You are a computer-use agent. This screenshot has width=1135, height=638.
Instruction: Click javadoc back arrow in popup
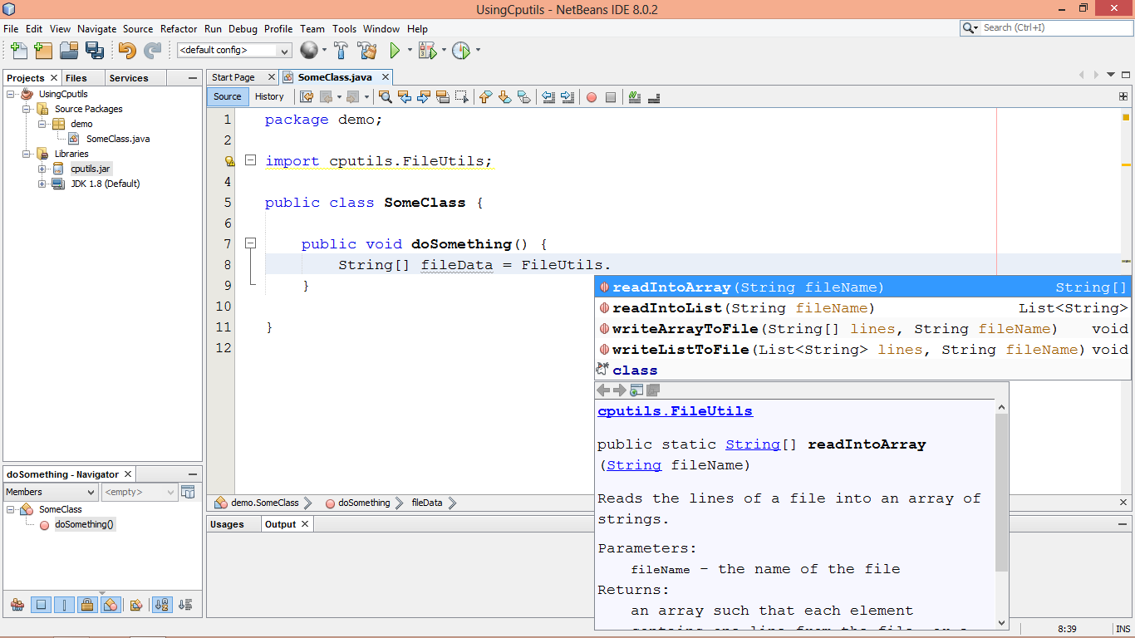point(603,390)
